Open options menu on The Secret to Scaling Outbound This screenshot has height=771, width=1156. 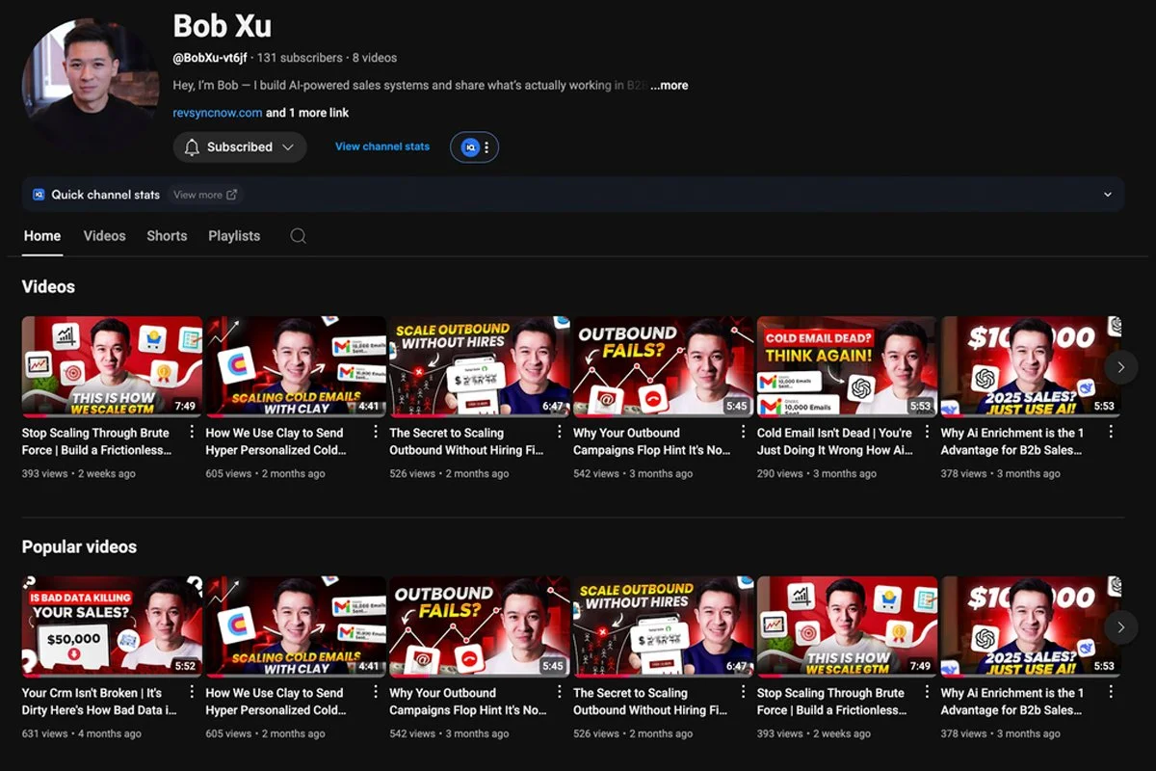click(559, 433)
